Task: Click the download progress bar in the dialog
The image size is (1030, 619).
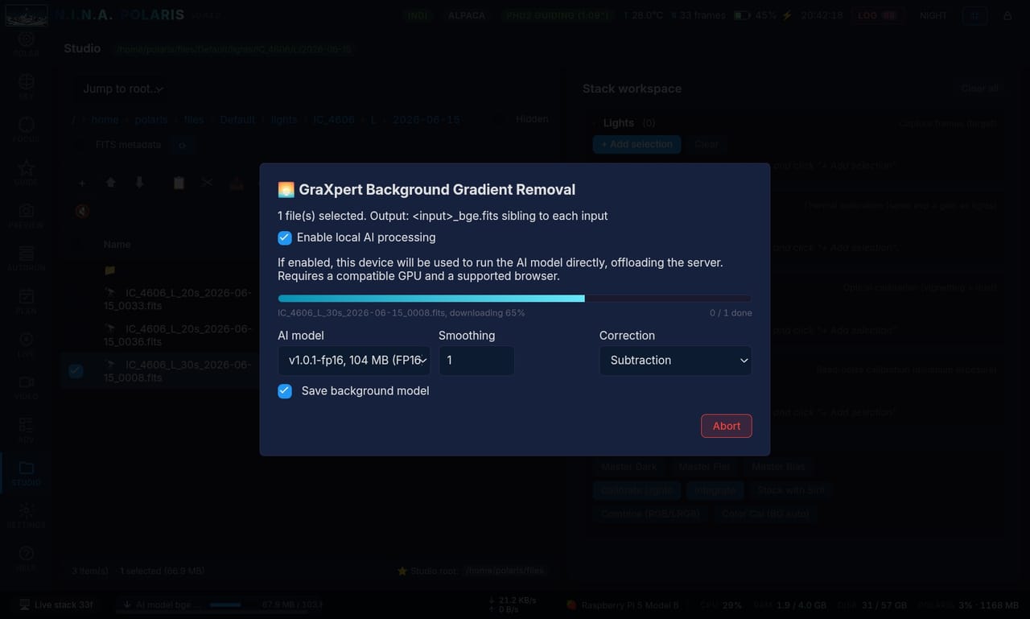Action: 515,299
